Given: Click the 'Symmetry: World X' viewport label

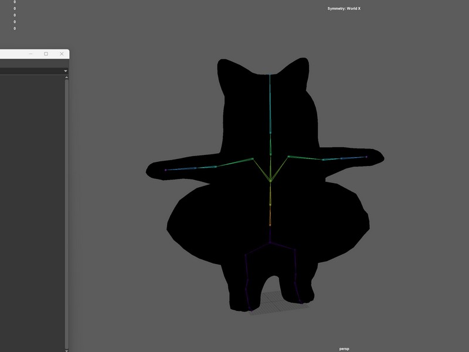Looking at the screenshot, I should [344, 8].
